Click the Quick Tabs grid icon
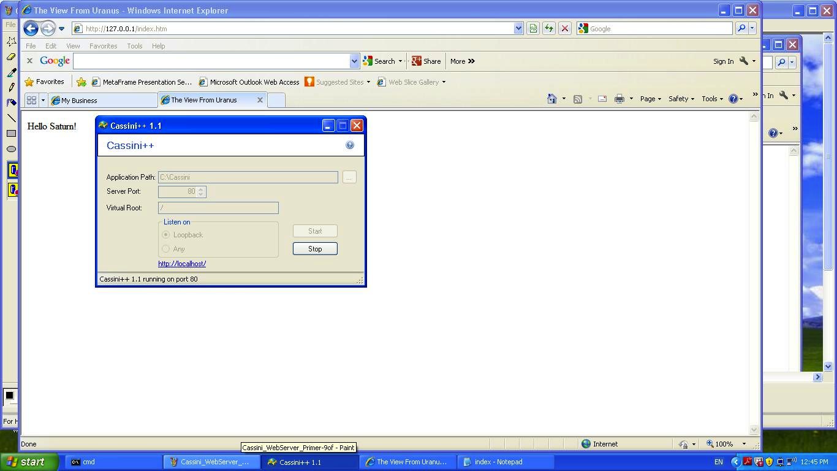This screenshot has height=471, width=837. point(32,100)
